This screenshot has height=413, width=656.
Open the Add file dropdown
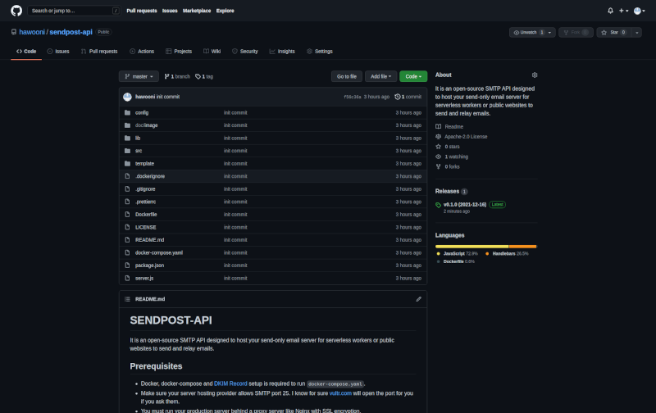pyautogui.click(x=380, y=76)
